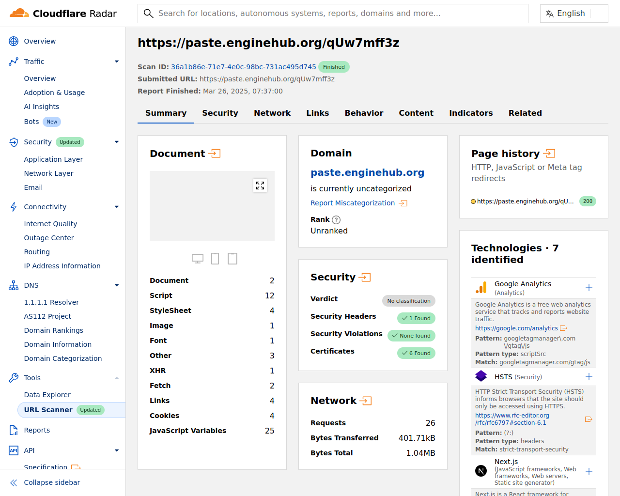This screenshot has height=496, width=620.
Task: Select the rightmost device screenshot icon
Action: [x=232, y=259]
